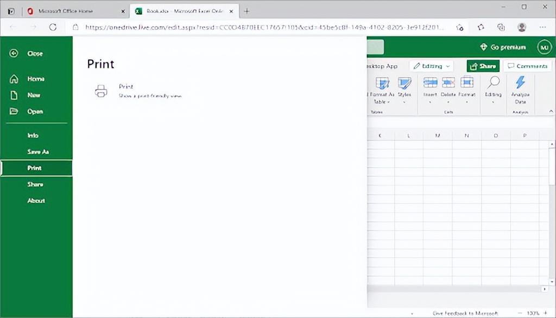Collapse the ribbon with the chevron

tap(551, 111)
